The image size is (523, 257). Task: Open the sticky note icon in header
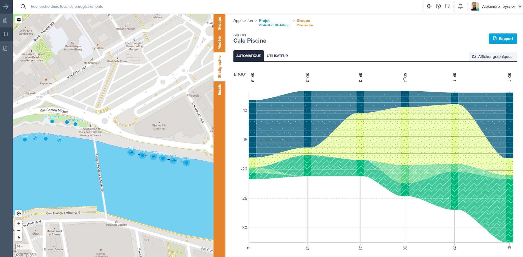[x=447, y=6]
